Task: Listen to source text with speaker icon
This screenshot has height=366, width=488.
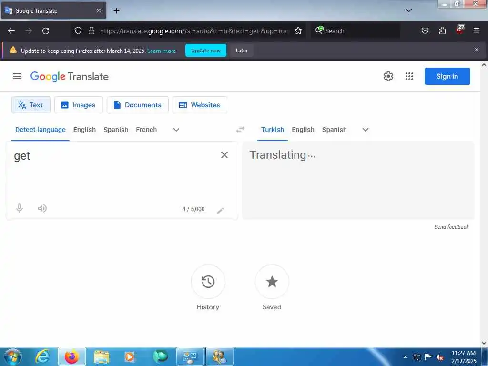Action: pyautogui.click(x=42, y=208)
